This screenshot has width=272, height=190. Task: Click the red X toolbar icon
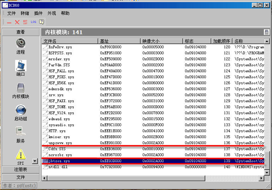point(17,22)
